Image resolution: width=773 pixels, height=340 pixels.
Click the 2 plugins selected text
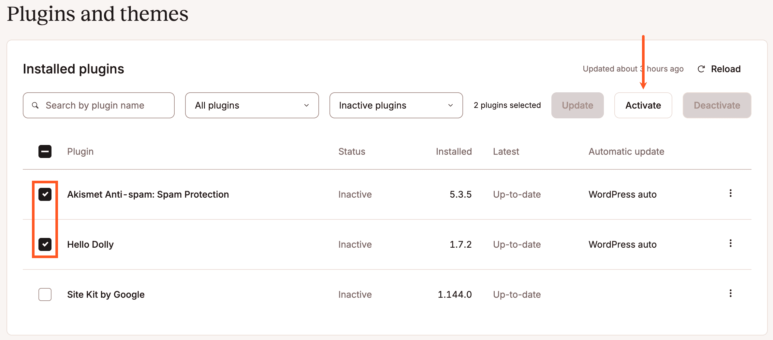click(507, 105)
